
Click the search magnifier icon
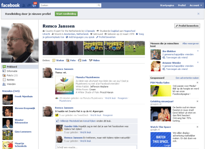tap(99, 5)
